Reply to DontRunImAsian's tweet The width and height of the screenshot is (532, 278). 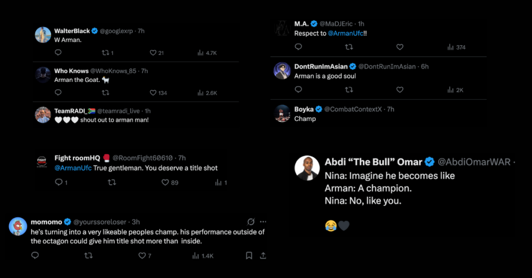(298, 89)
